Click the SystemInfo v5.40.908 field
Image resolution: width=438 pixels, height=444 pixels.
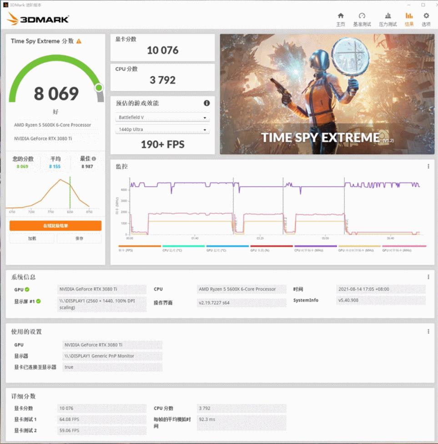click(381, 300)
